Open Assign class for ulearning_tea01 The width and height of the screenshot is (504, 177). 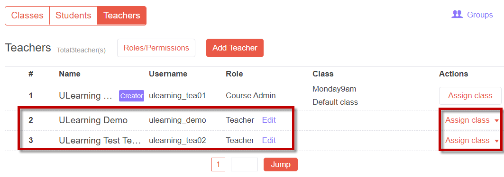[470, 96]
